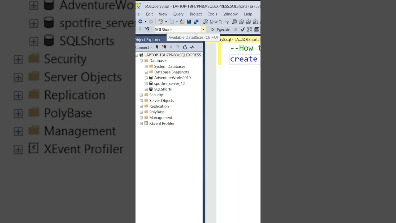Click the Filter funnel icon in Object Explorer

pyautogui.click(x=178, y=47)
